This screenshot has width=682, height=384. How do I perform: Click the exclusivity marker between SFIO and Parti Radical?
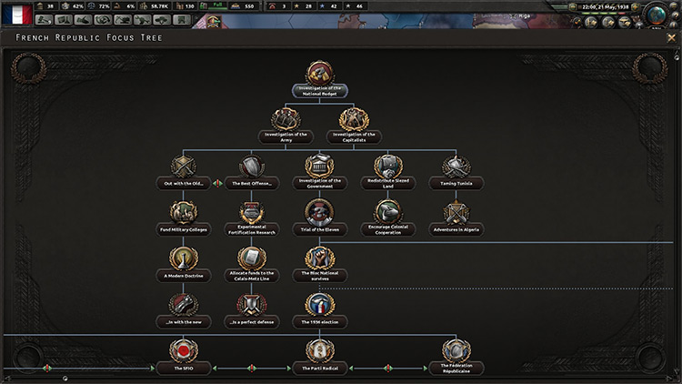(x=251, y=369)
